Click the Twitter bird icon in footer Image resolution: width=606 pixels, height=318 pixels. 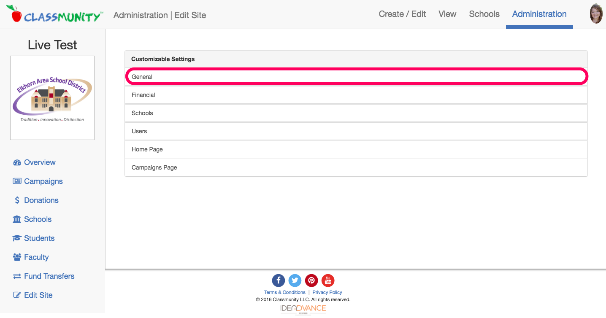295,280
